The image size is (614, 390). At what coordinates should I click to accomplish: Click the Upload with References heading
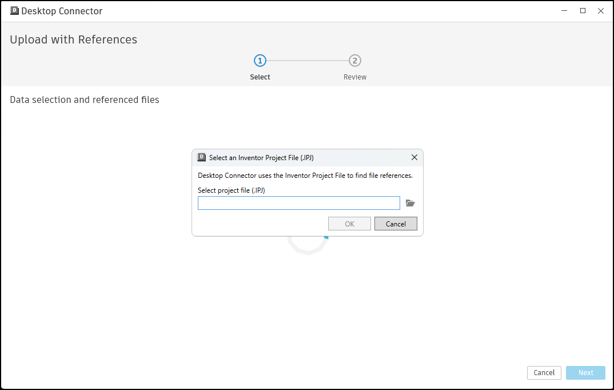[74, 39]
